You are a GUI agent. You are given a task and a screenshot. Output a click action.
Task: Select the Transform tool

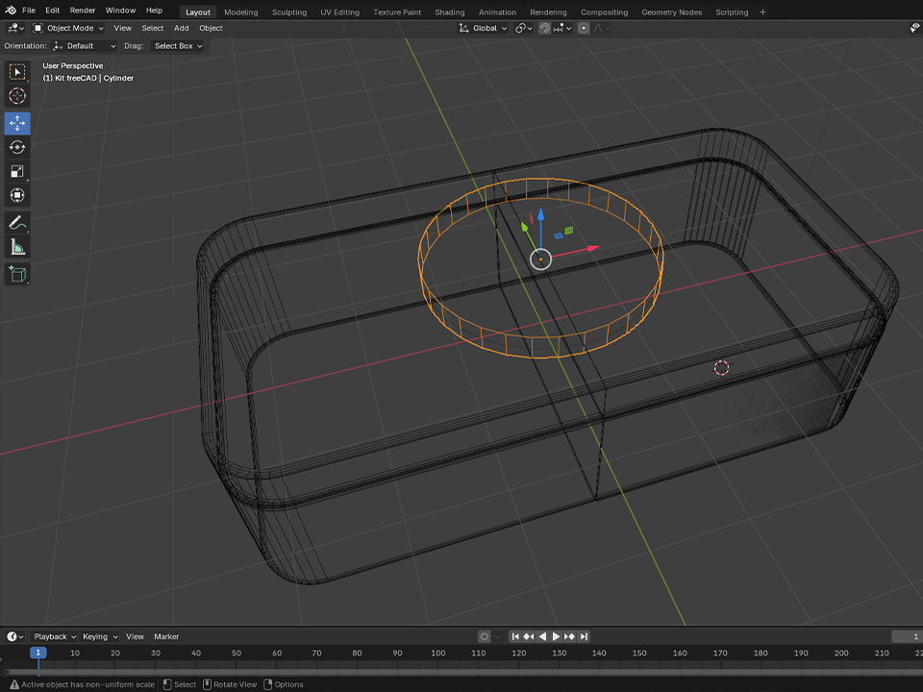[x=17, y=195]
